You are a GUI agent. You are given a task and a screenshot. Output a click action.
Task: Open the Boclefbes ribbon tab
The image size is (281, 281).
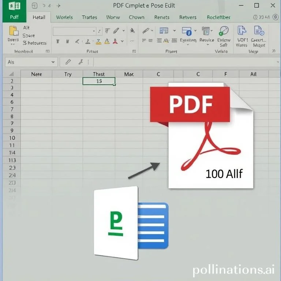click(218, 17)
